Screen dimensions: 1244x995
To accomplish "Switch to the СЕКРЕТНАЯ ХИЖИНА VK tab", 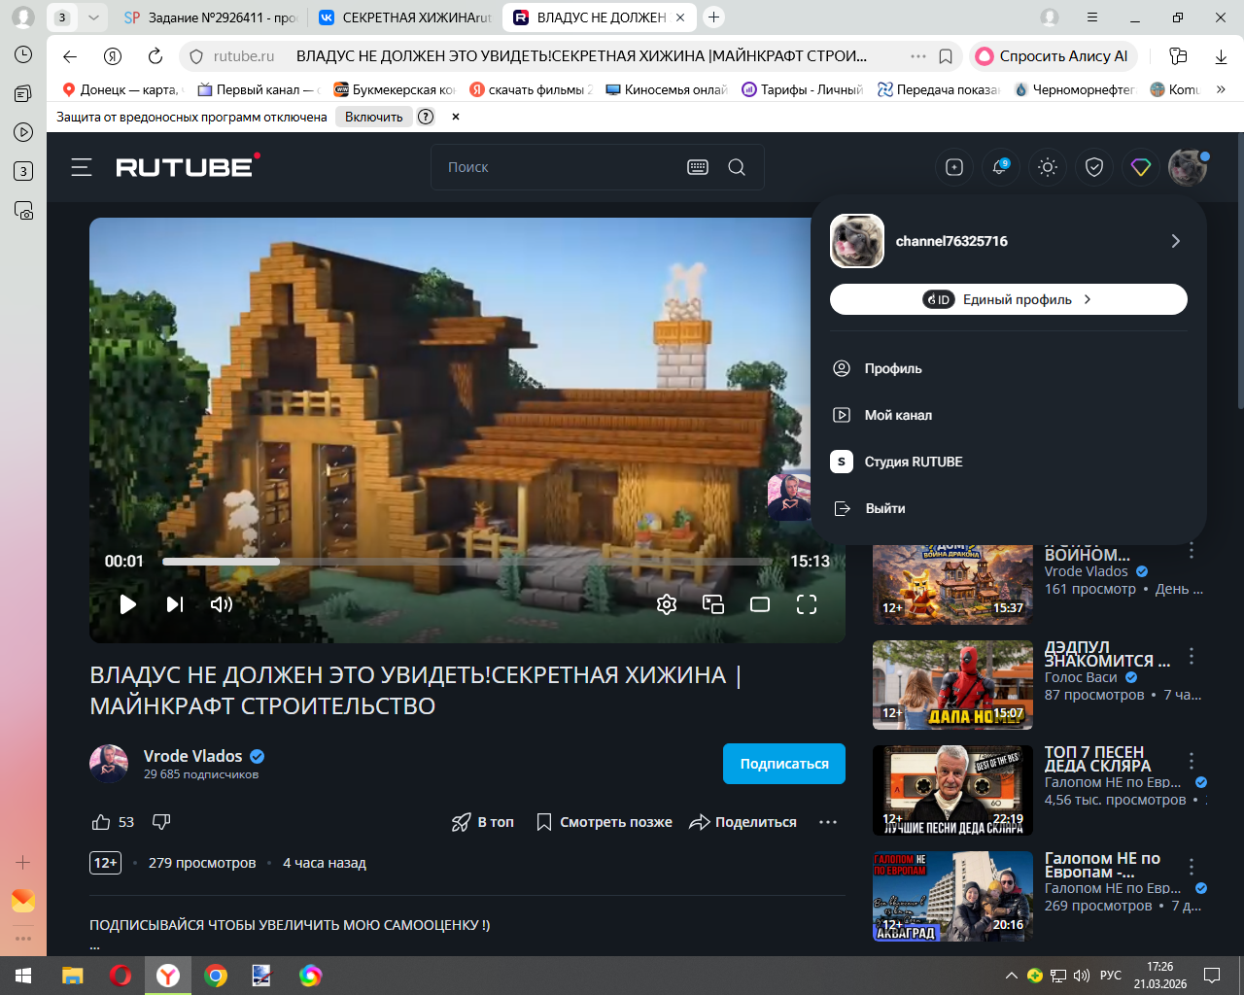I will pyautogui.click(x=405, y=17).
